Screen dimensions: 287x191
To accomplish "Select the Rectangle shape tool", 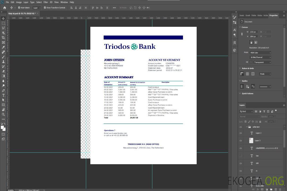I will pyautogui.click(x=3, y=105).
